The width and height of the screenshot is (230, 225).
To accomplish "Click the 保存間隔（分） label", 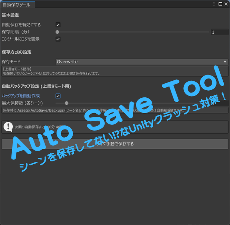I will [16, 32].
